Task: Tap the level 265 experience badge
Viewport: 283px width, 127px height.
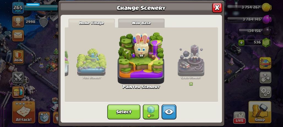Action: pyautogui.click(x=18, y=8)
